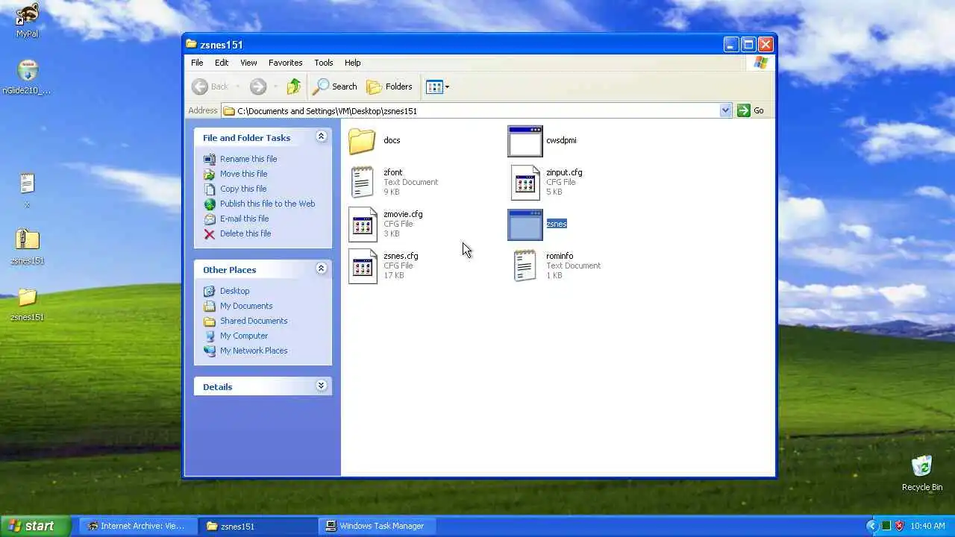
Task: Click the Delete this file red X icon
Action: 210,233
